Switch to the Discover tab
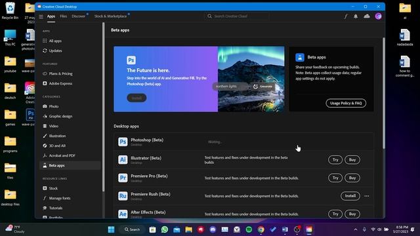The height and width of the screenshot is (236, 420). click(x=78, y=16)
